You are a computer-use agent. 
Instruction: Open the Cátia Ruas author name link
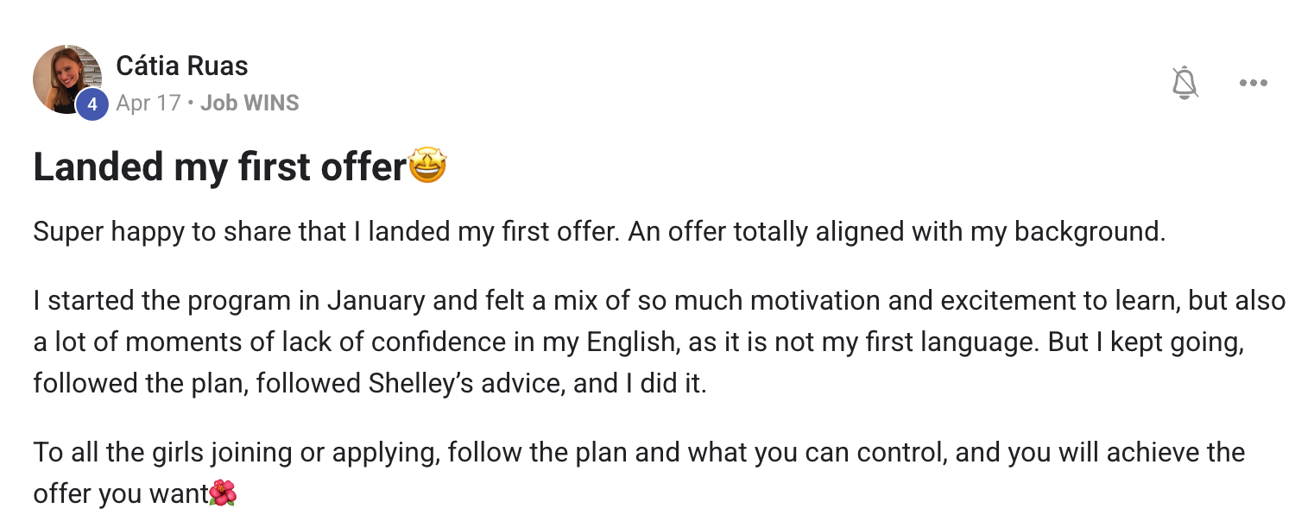tap(182, 66)
